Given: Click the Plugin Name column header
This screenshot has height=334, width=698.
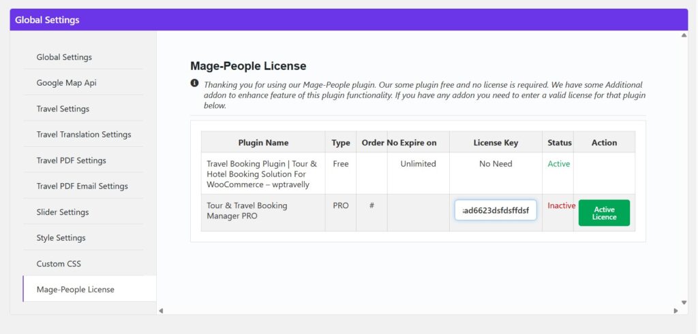Looking at the screenshot, I should point(263,143).
